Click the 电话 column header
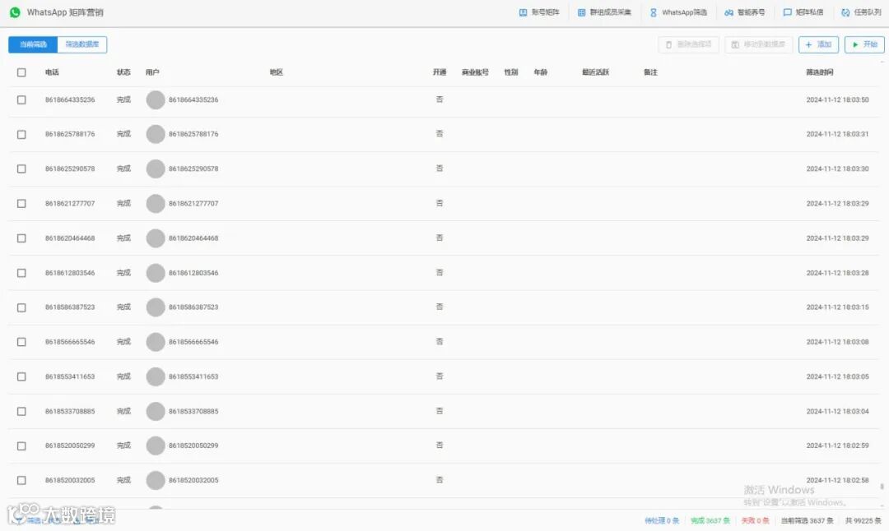The width and height of the screenshot is (889, 531). tap(52, 72)
